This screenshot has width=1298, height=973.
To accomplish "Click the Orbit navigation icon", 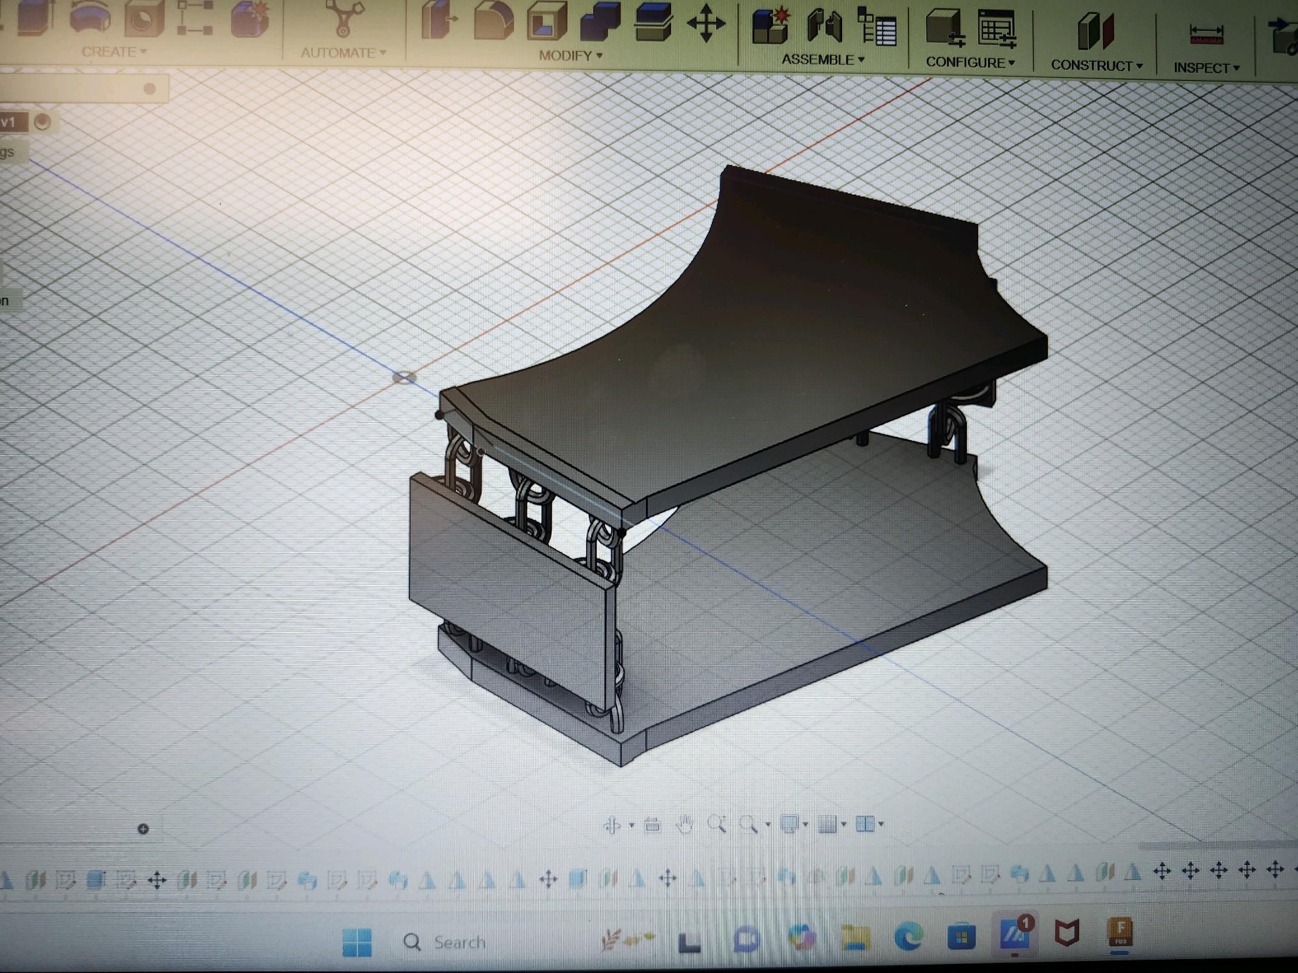I will [612, 825].
